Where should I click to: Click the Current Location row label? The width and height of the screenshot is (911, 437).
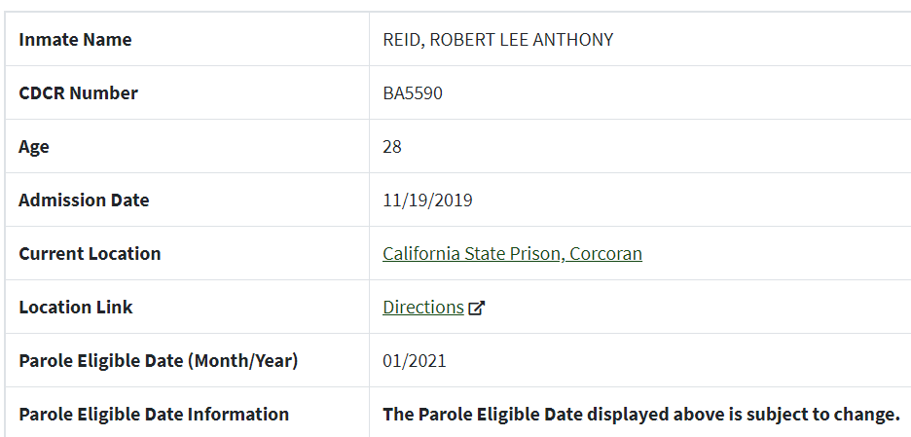90,254
